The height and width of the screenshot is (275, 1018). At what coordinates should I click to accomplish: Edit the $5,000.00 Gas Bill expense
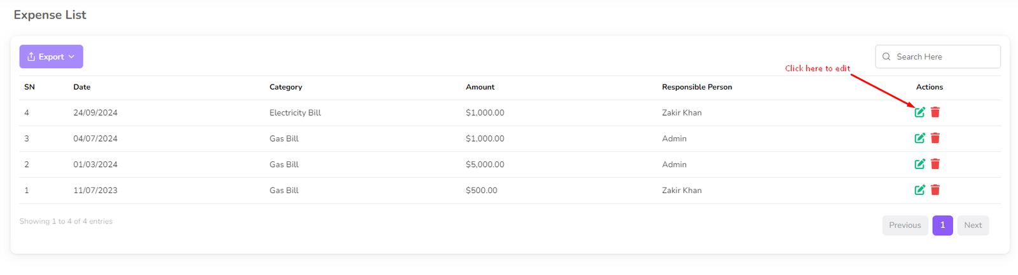click(919, 164)
